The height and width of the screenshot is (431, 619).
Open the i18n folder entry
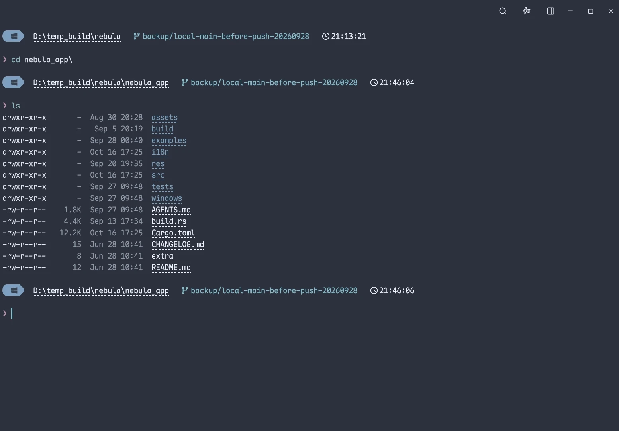pos(160,152)
